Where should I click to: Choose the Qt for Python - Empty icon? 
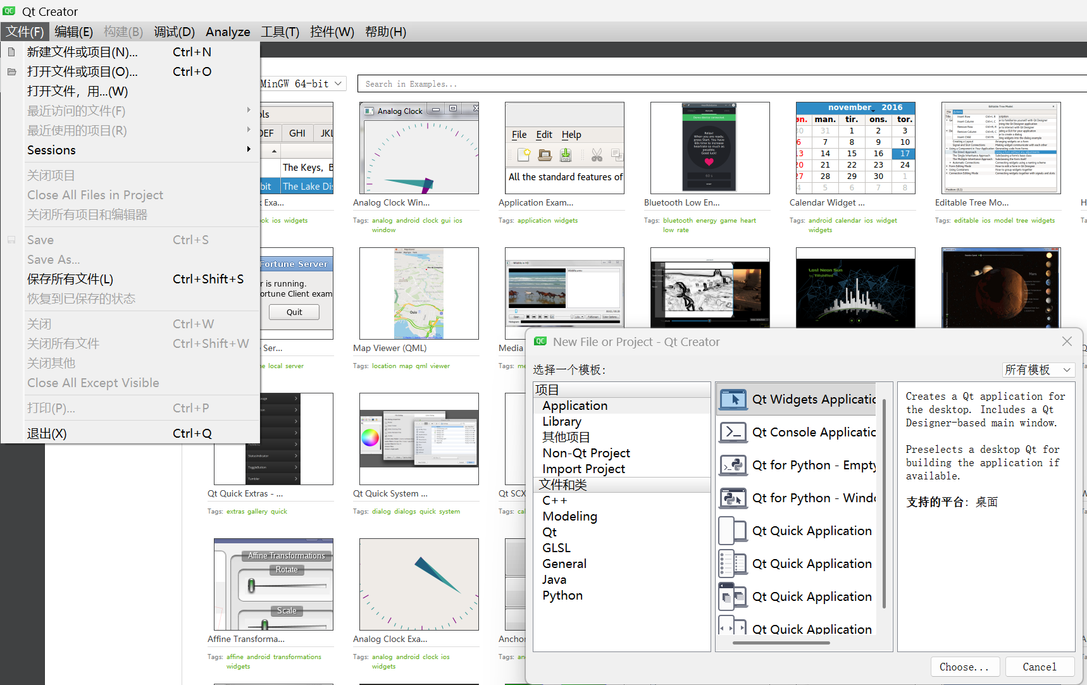pos(733,465)
